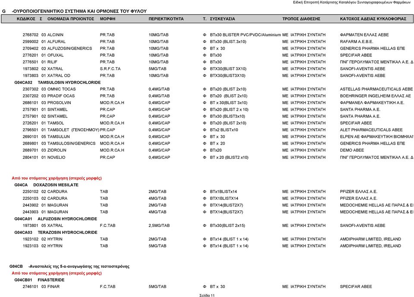This screenshot has width=414, height=297.
Task: Click RAFARM A.E.B.E. license holder
Action: click(x=357, y=42)
